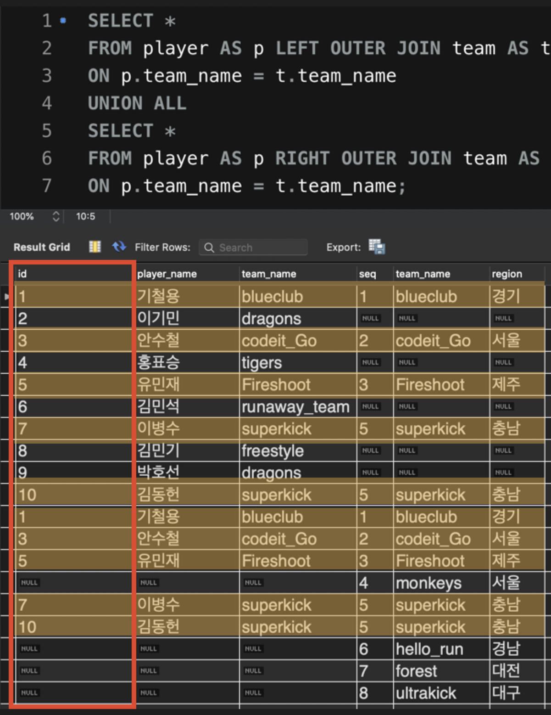Click the Result Grid label
This screenshot has width=551, height=715.
(42, 247)
